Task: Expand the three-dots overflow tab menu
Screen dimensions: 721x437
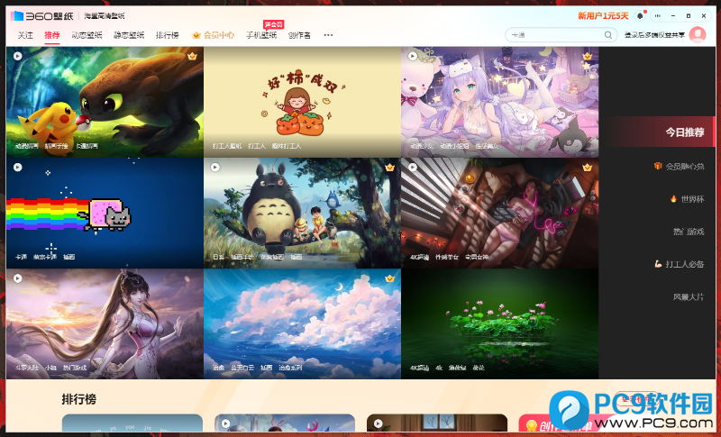Action: coord(328,35)
